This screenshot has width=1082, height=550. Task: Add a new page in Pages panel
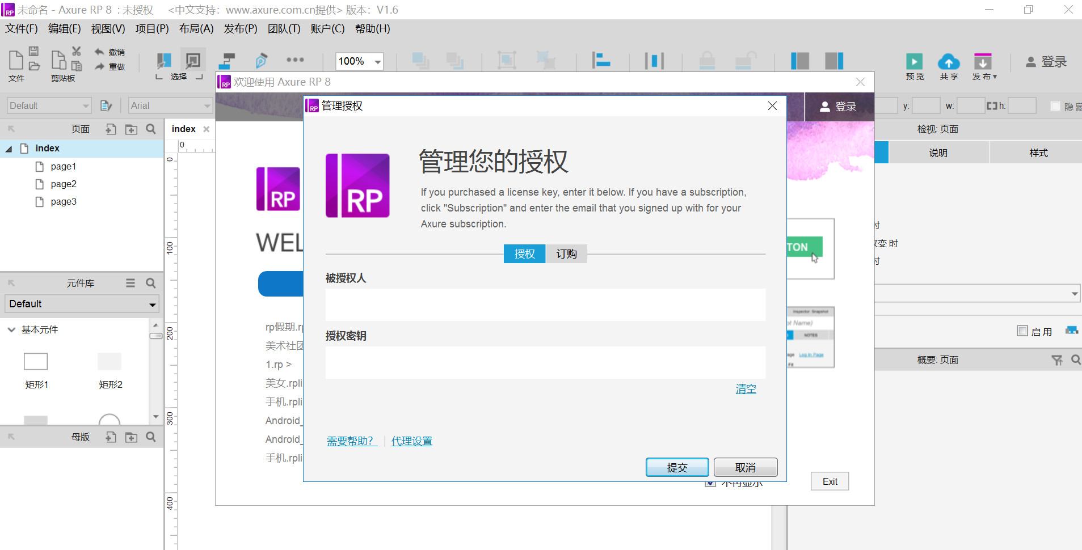click(111, 129)
